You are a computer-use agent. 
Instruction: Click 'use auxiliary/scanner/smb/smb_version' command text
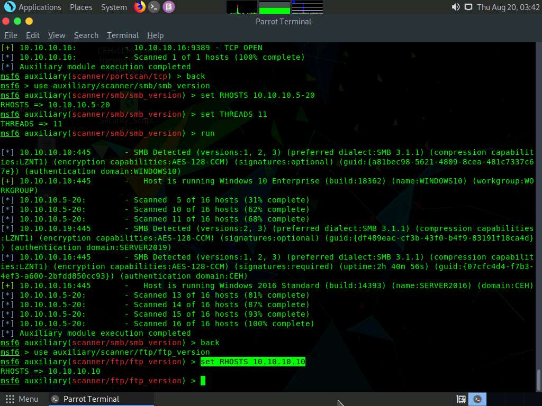[x=122, y=86]
